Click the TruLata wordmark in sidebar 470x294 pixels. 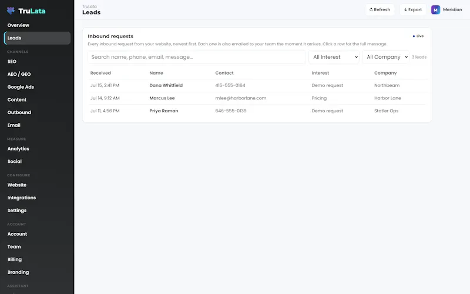pos(32,11)
